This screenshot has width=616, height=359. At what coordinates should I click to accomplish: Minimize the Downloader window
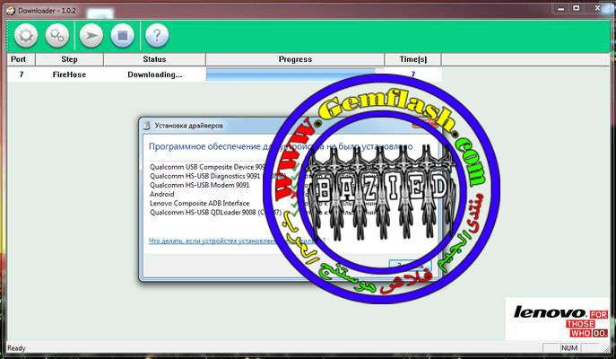[561, 9]
